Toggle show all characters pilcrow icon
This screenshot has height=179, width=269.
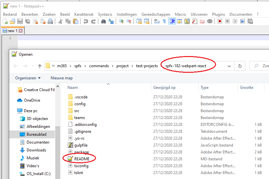(164, 21)
